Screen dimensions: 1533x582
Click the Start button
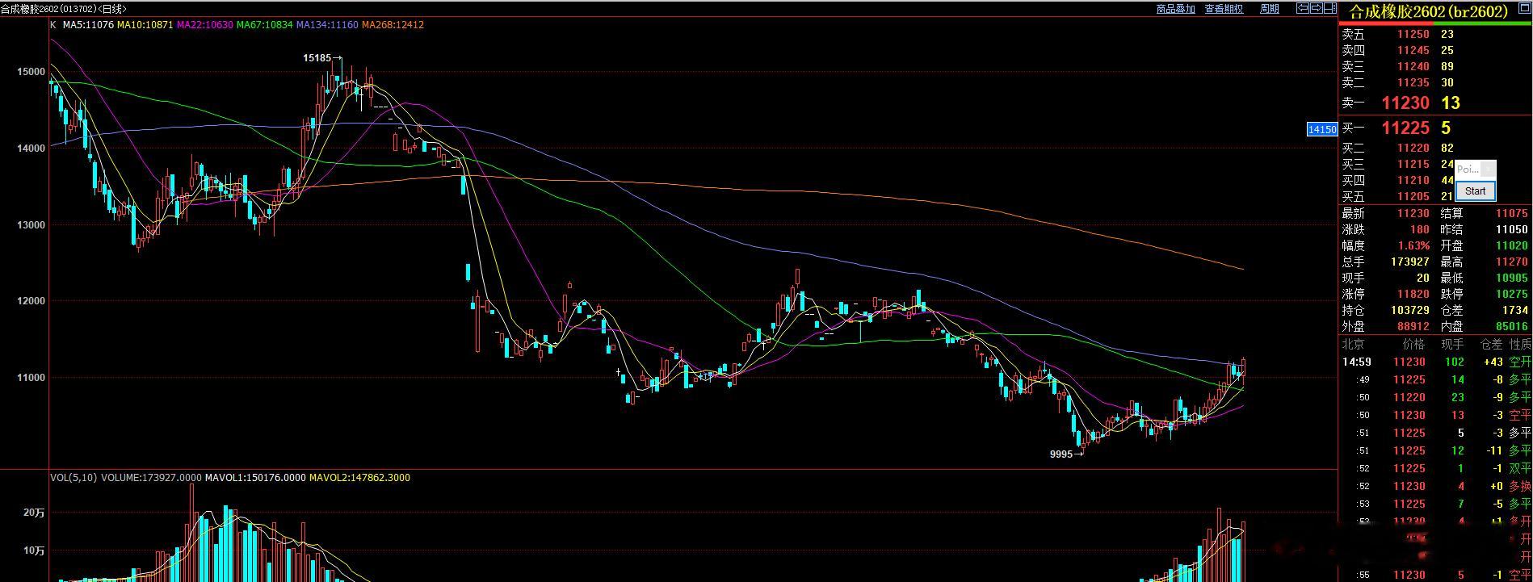[1475, 191]
